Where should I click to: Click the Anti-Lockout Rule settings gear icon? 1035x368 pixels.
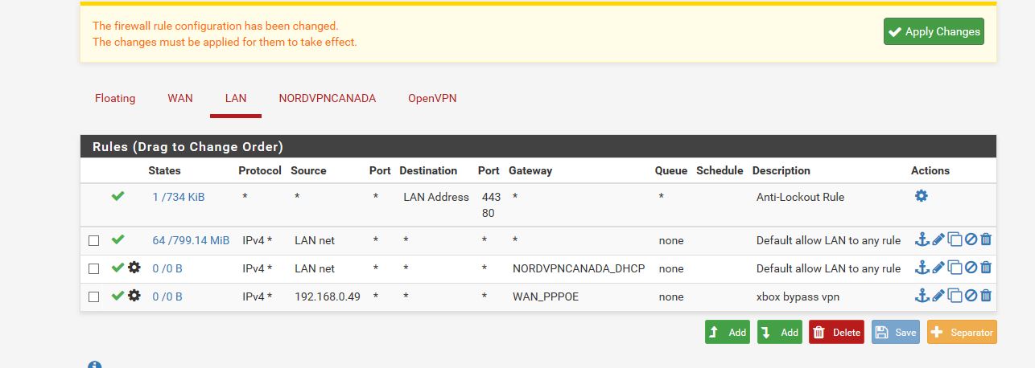point(922,196)
